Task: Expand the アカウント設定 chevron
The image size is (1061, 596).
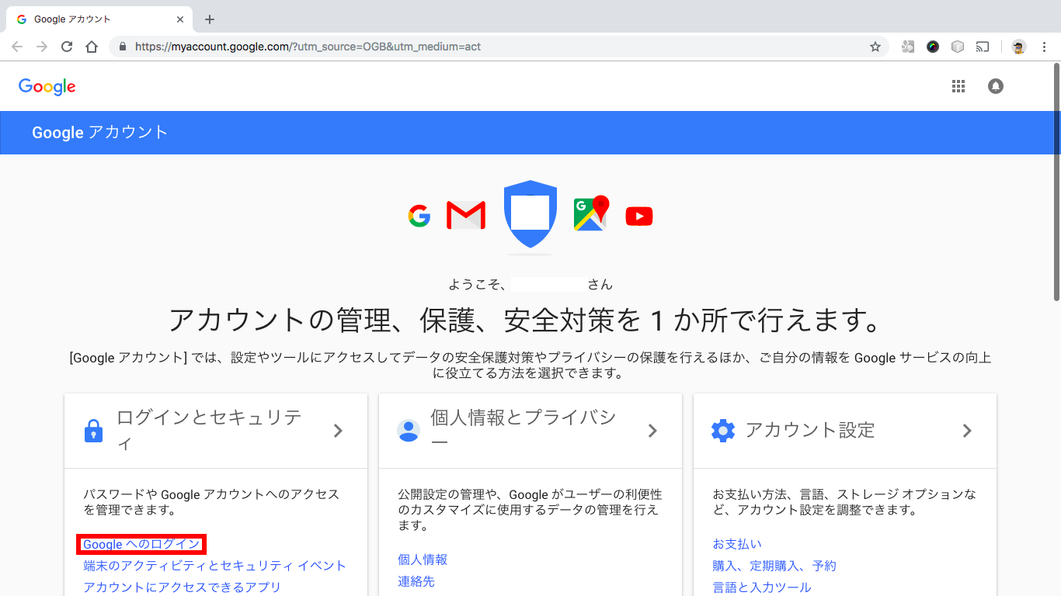Action: pos(968,430)
